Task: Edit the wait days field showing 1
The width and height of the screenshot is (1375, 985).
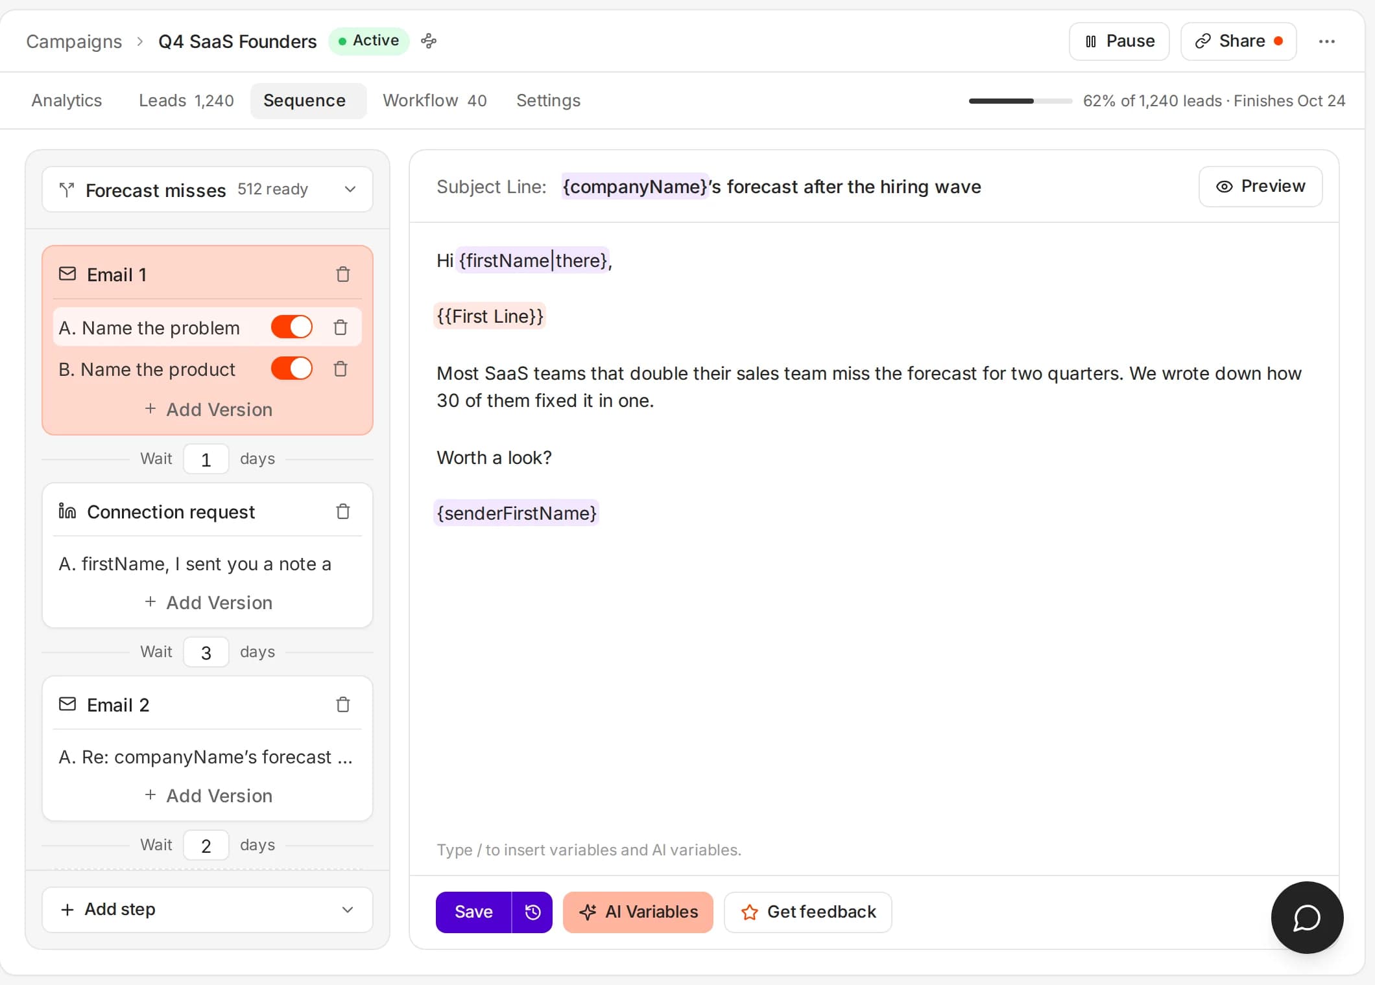Action: coord(206,459)
